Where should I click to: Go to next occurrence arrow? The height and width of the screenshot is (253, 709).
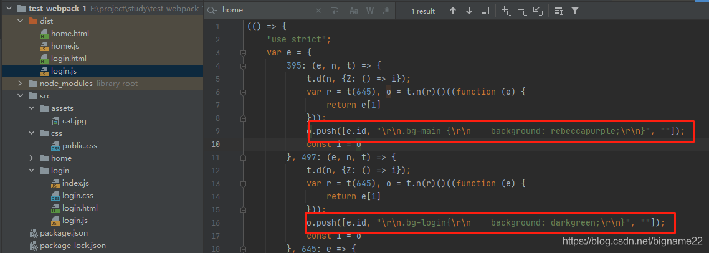469,11
